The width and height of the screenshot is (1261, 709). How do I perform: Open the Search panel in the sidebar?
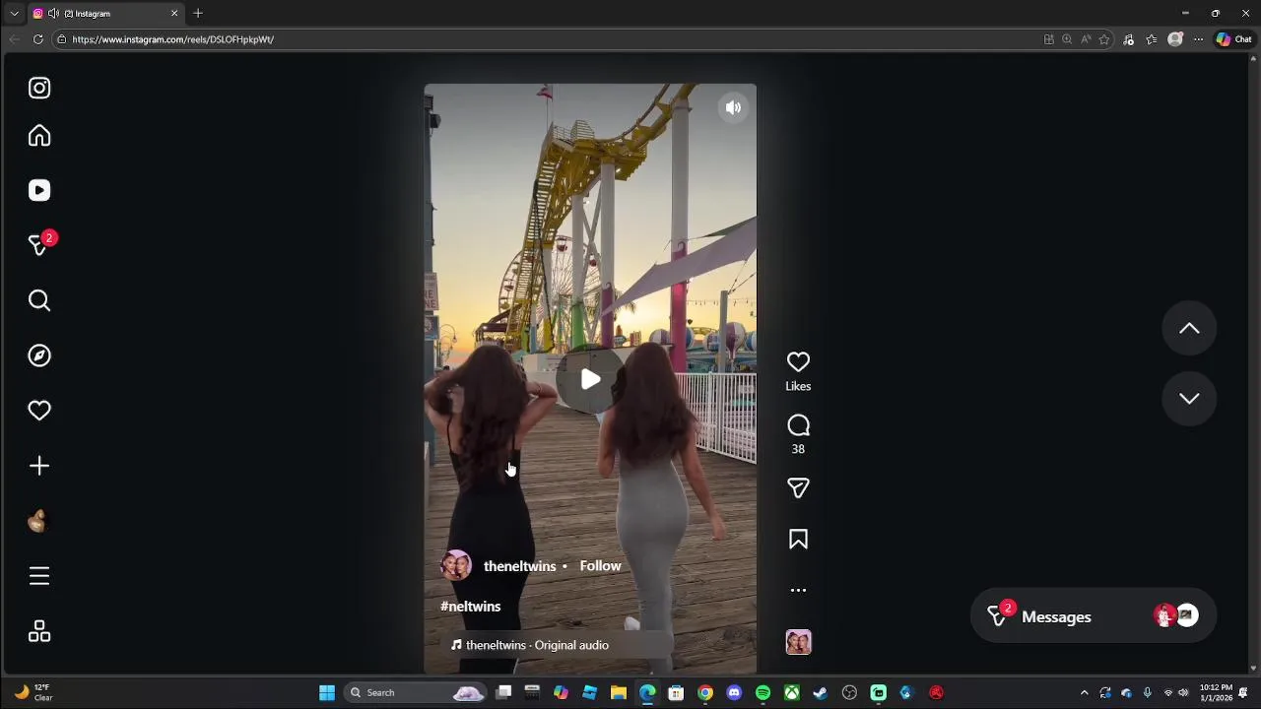(x=39, y=300)
